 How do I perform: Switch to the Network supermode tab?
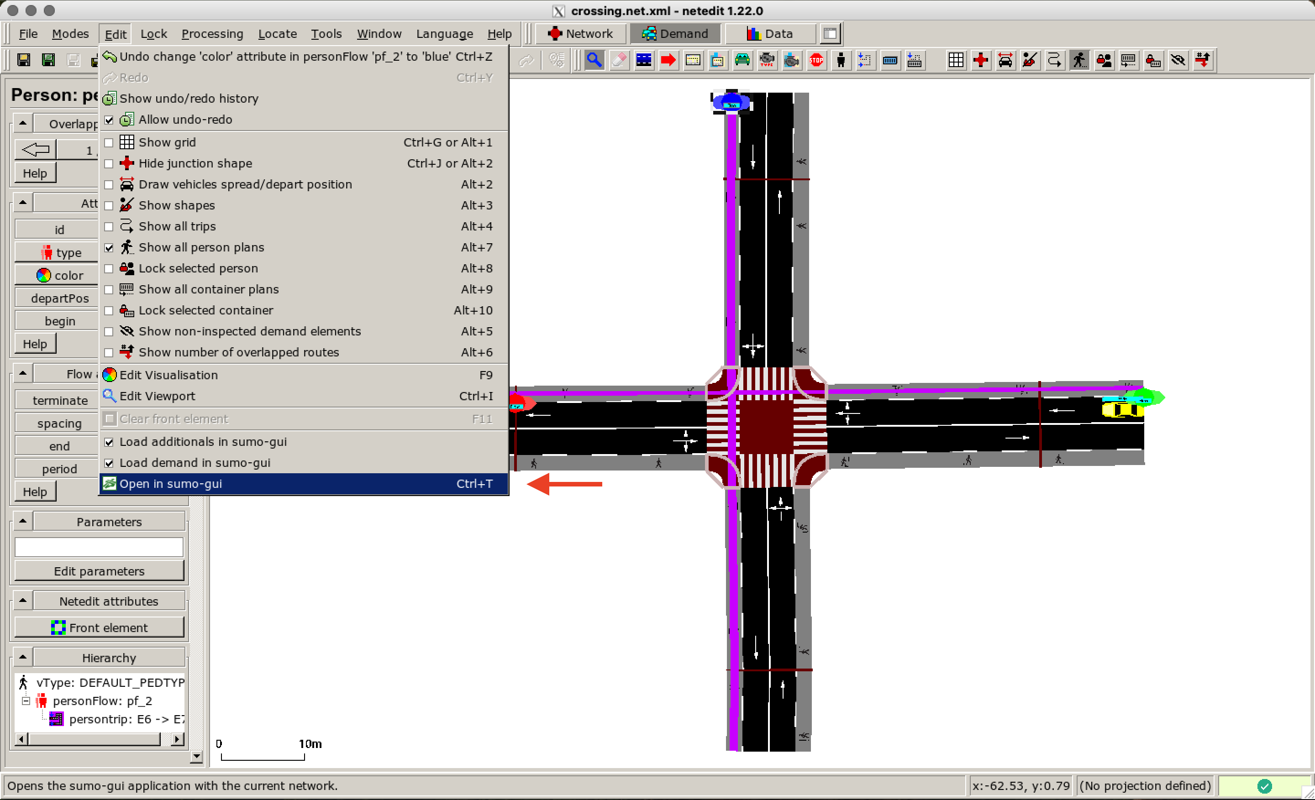click(x=581, y=33)
